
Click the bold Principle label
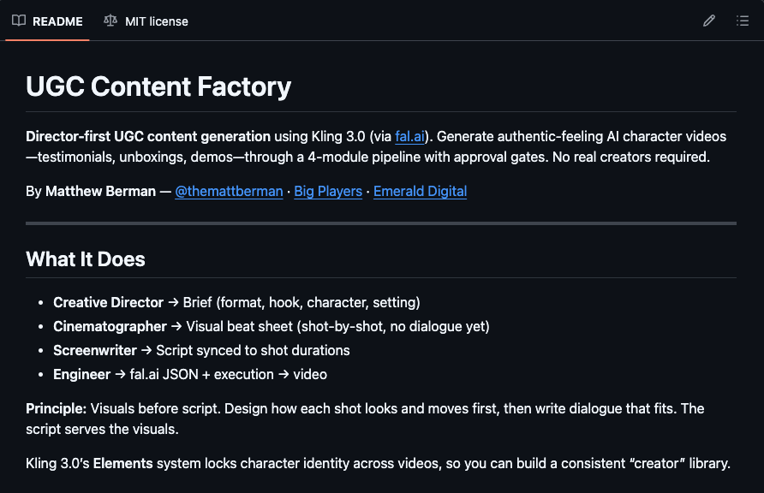click(x=56, y=408)
